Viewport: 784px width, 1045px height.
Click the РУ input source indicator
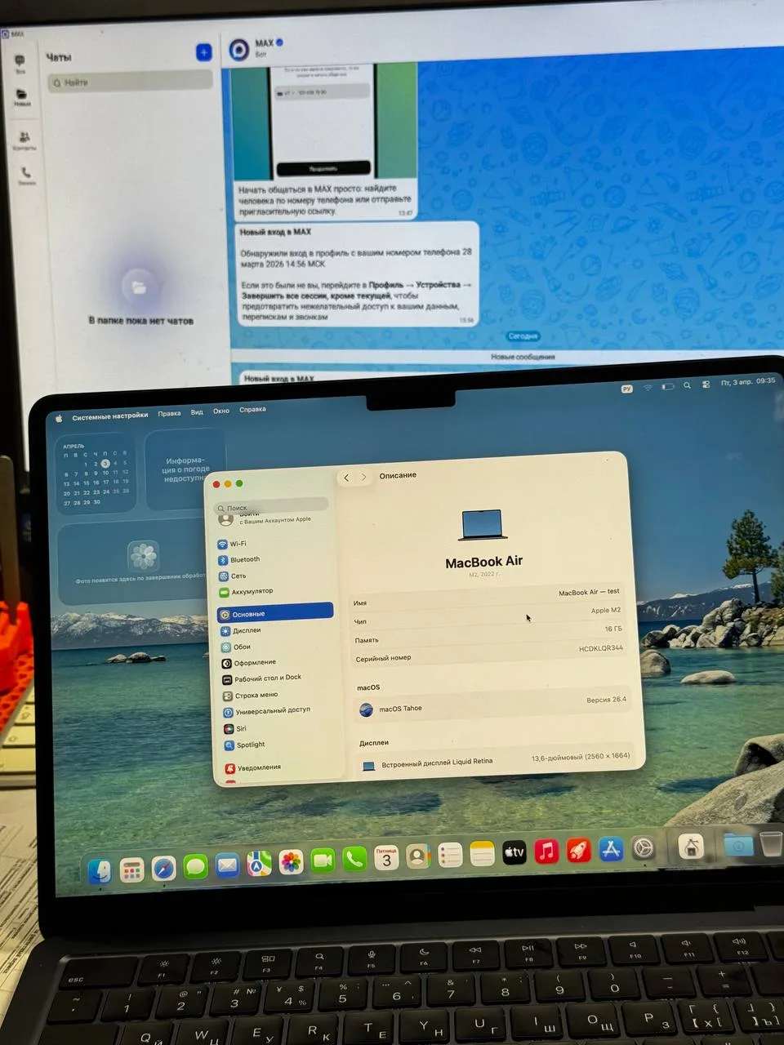point(627,389)
